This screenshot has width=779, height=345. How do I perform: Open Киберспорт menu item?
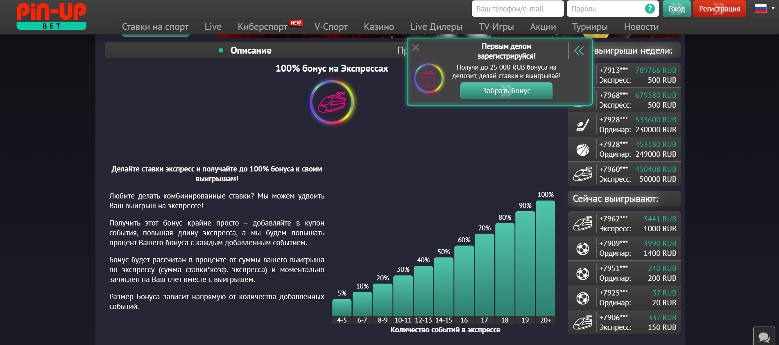(x=263, y=27)
